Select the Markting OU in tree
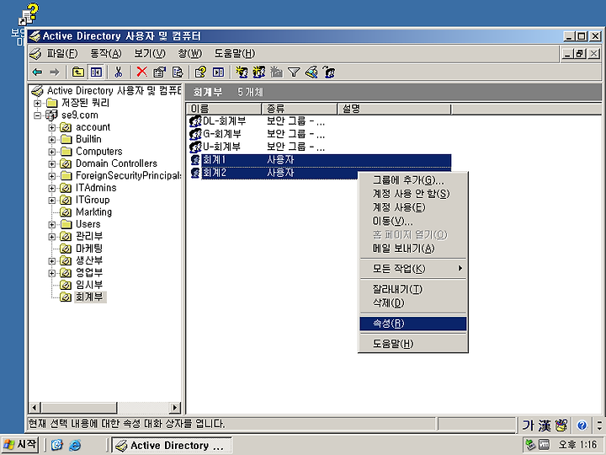The height and width of the screenshot is (455, 606). pyautogui.click(x=94, y=212)
